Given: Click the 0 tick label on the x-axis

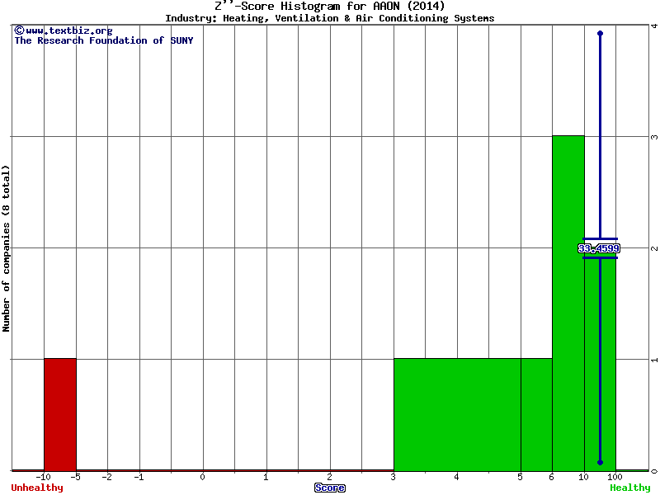Looking at the screenshot, I should tap(202, 477).
